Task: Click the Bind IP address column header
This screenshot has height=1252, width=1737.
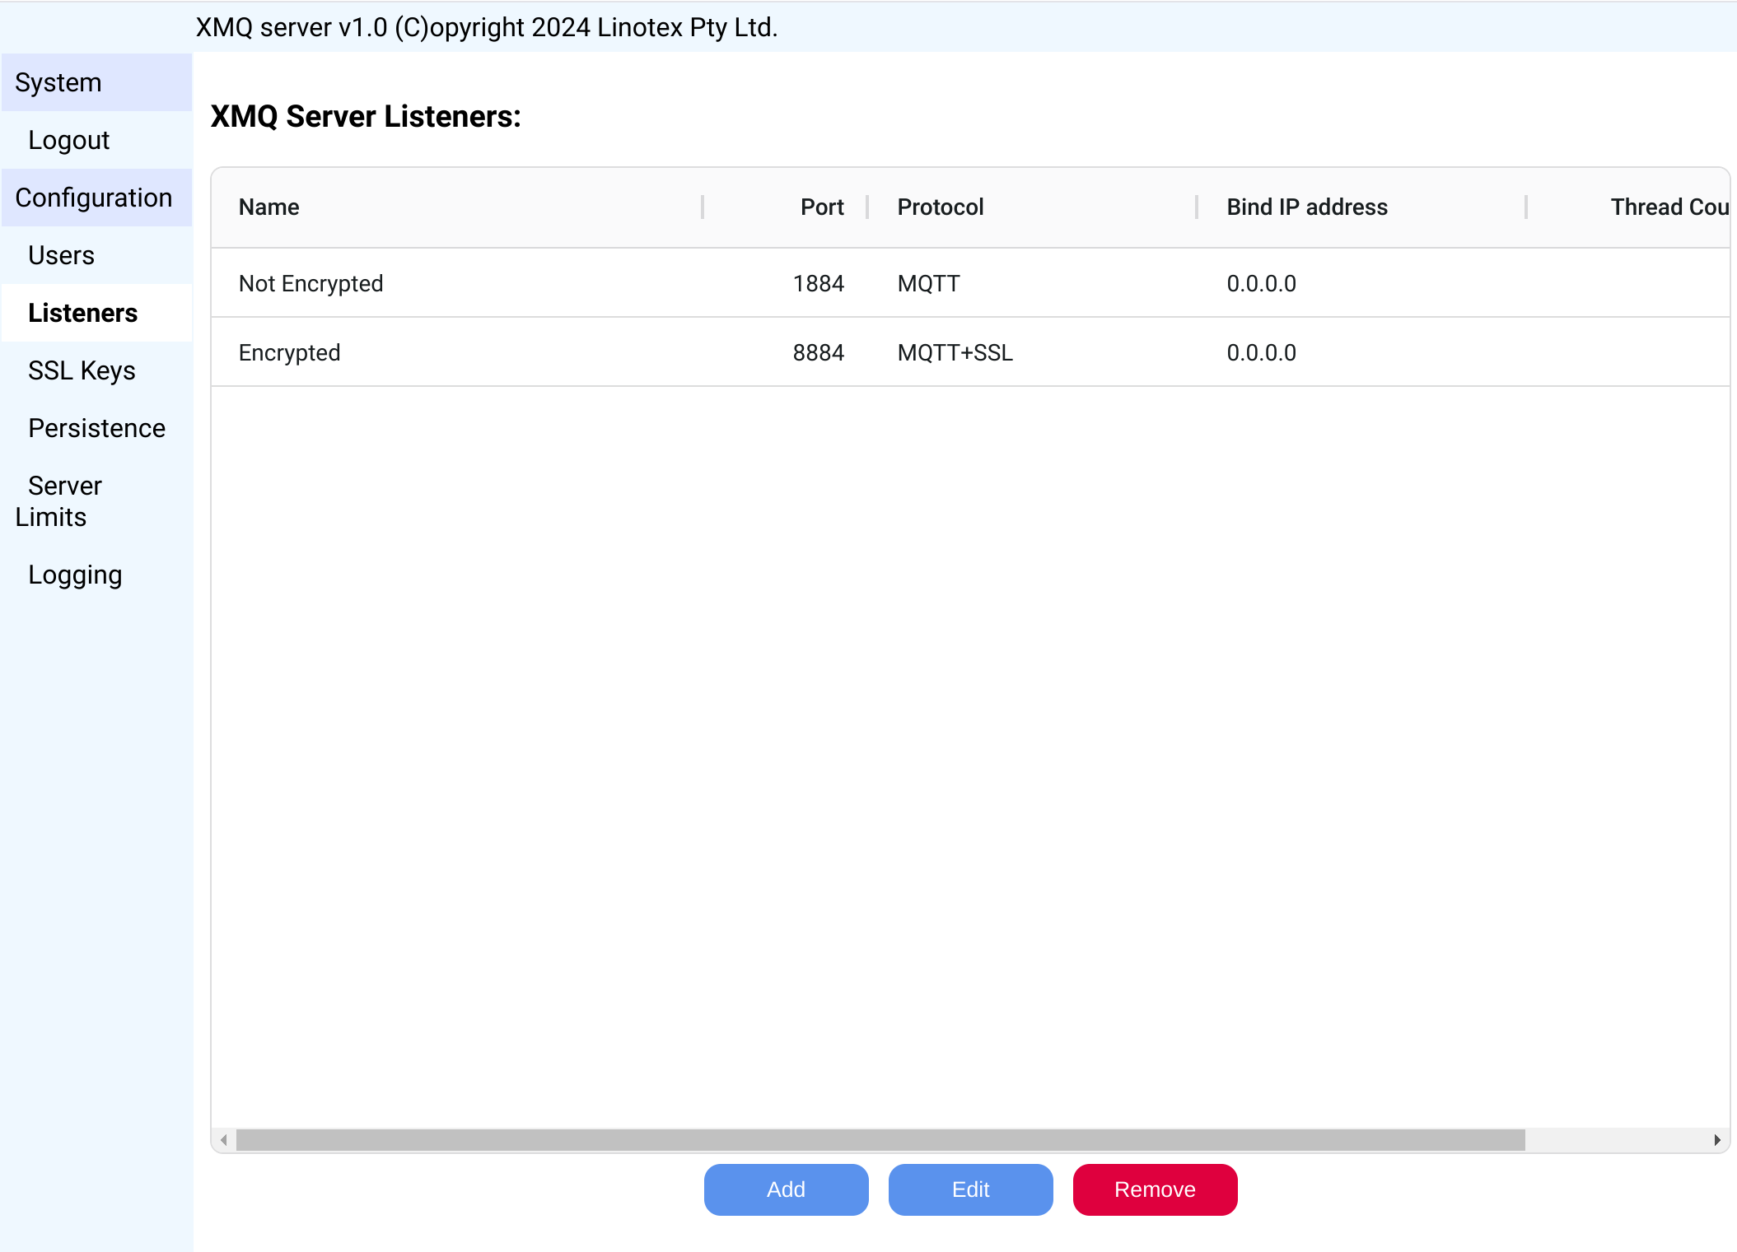Action: pos(1362,207)
